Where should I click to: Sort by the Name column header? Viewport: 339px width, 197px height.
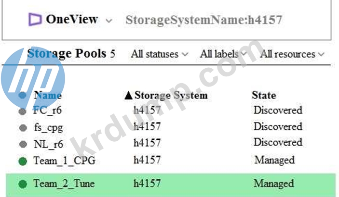coord(48,95)
